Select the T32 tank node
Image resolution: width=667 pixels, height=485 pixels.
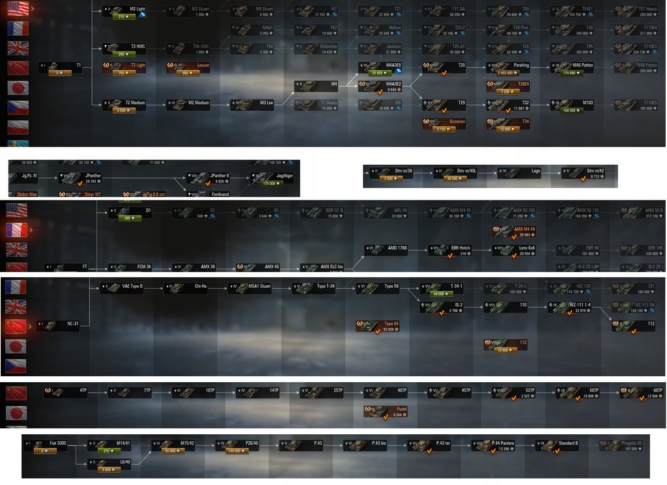click(x=508, y=104)
